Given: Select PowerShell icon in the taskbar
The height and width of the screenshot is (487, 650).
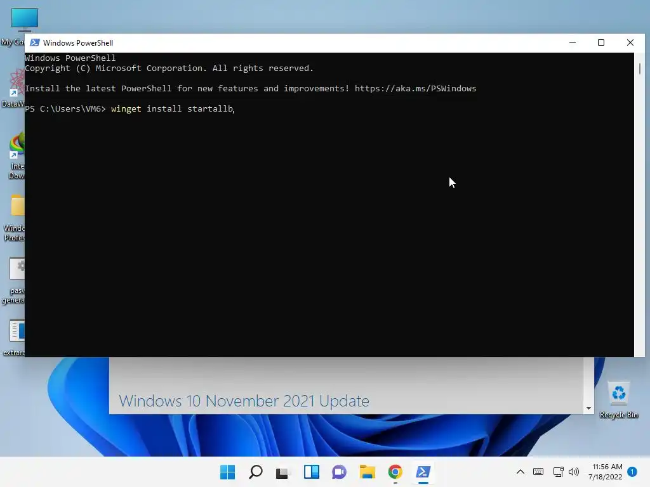Looking at the screenshot, I should (x=423, y=472).
